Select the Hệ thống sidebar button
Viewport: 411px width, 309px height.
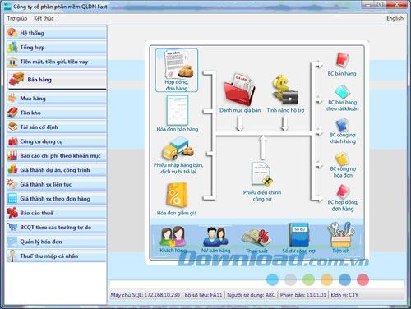[56, 33]
